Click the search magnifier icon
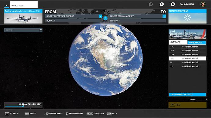 point(41,30)
